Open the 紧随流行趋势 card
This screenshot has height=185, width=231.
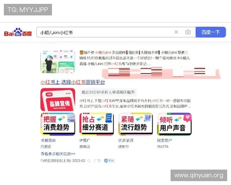click(136, 124)
